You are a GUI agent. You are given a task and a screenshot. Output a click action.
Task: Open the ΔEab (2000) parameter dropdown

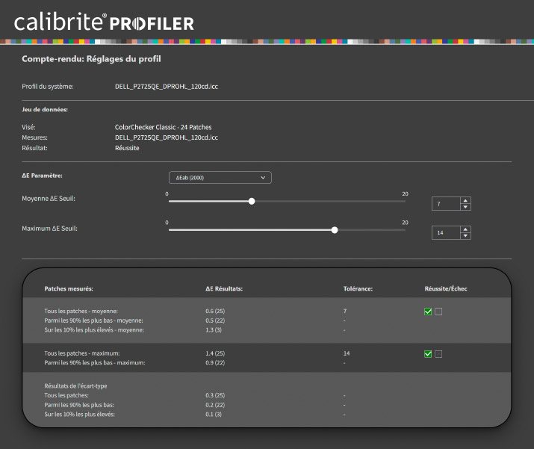(x=220, y=178)
